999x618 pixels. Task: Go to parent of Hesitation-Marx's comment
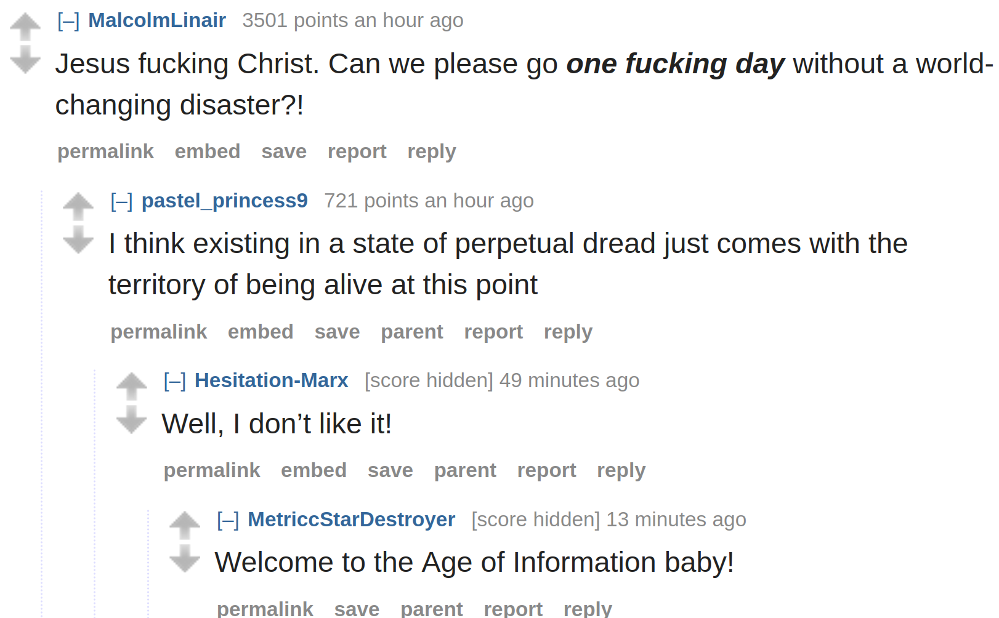pyautogui.click(x=465, y=471)
